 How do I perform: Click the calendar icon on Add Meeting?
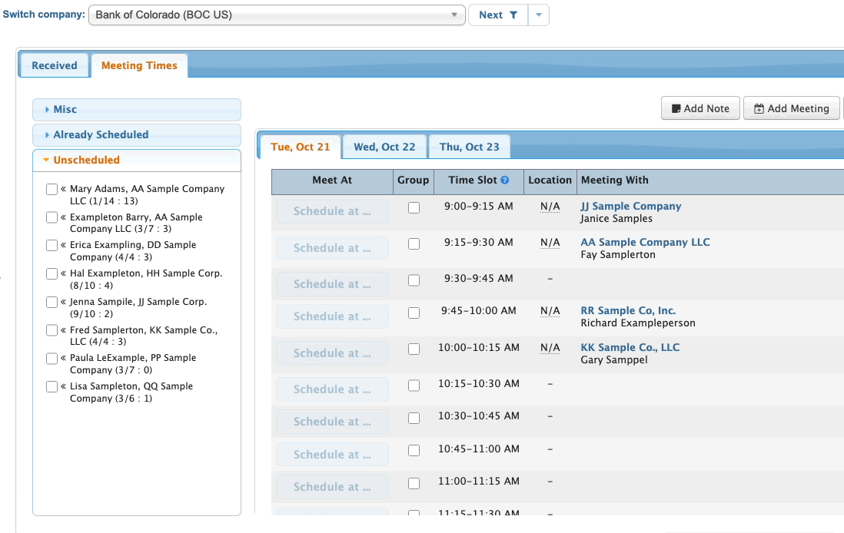coord(759,109)
